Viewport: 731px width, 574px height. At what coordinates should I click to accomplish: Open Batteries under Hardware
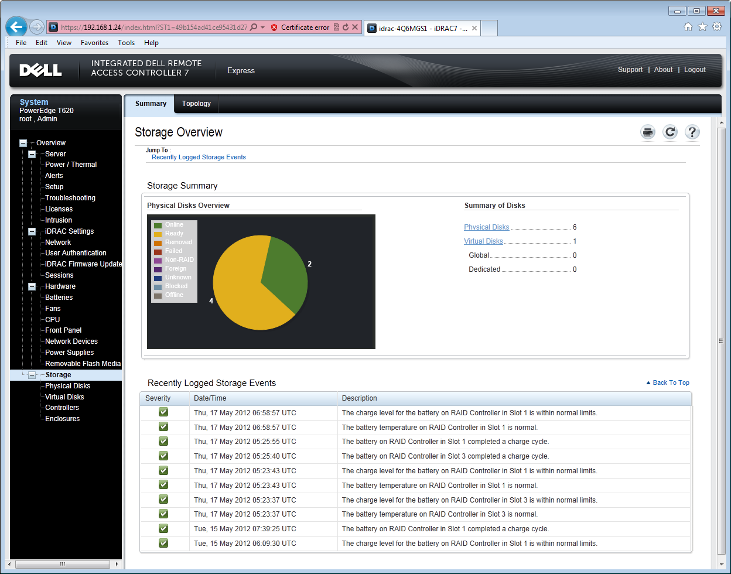click(59, 298)
